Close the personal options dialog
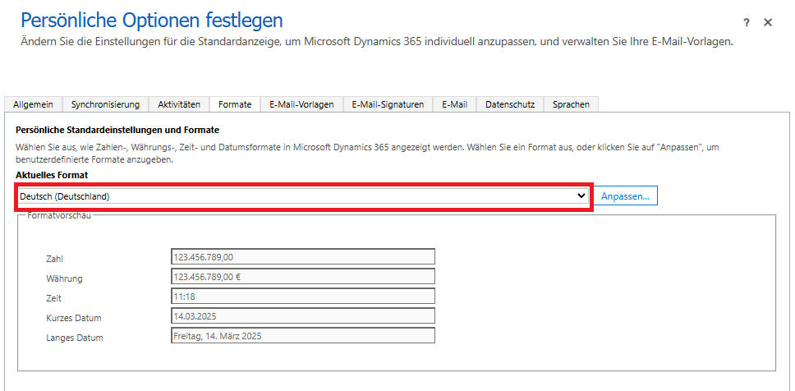 pyautogui.click(x=768, y=23)
